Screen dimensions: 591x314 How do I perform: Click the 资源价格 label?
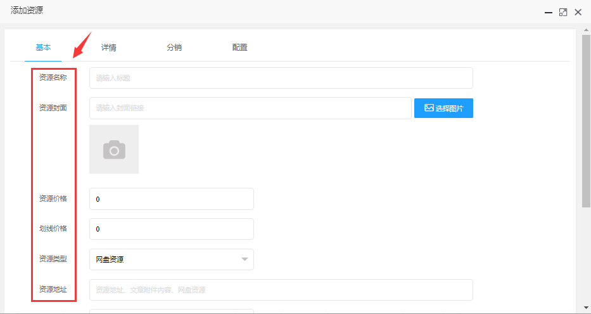point(53,199)
